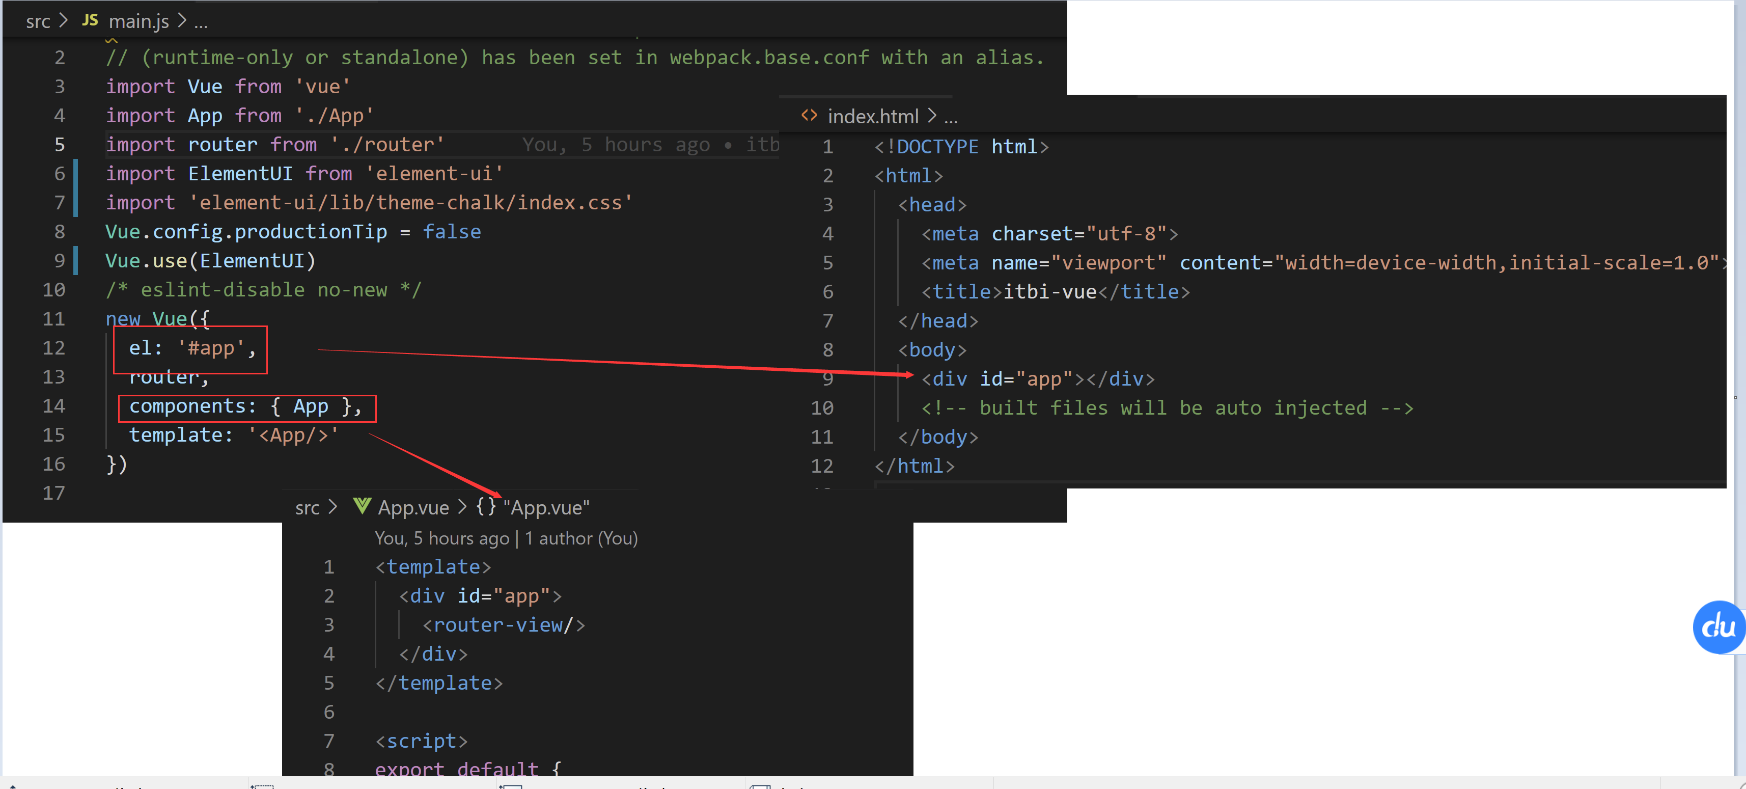Click components: { App } line
The height and width of the screenshot is (789, 1746).
click(245, 406)
